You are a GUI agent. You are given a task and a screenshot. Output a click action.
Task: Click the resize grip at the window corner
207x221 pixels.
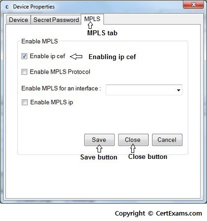pyautogui.click(x=203, y=198)
